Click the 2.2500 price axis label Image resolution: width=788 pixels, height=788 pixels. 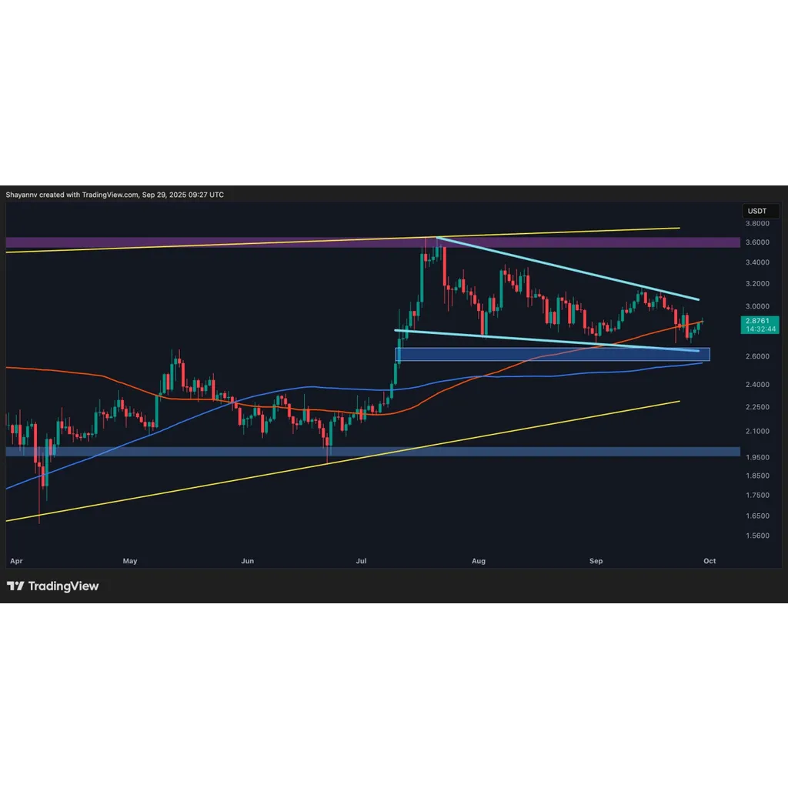[x=757, y=407]
